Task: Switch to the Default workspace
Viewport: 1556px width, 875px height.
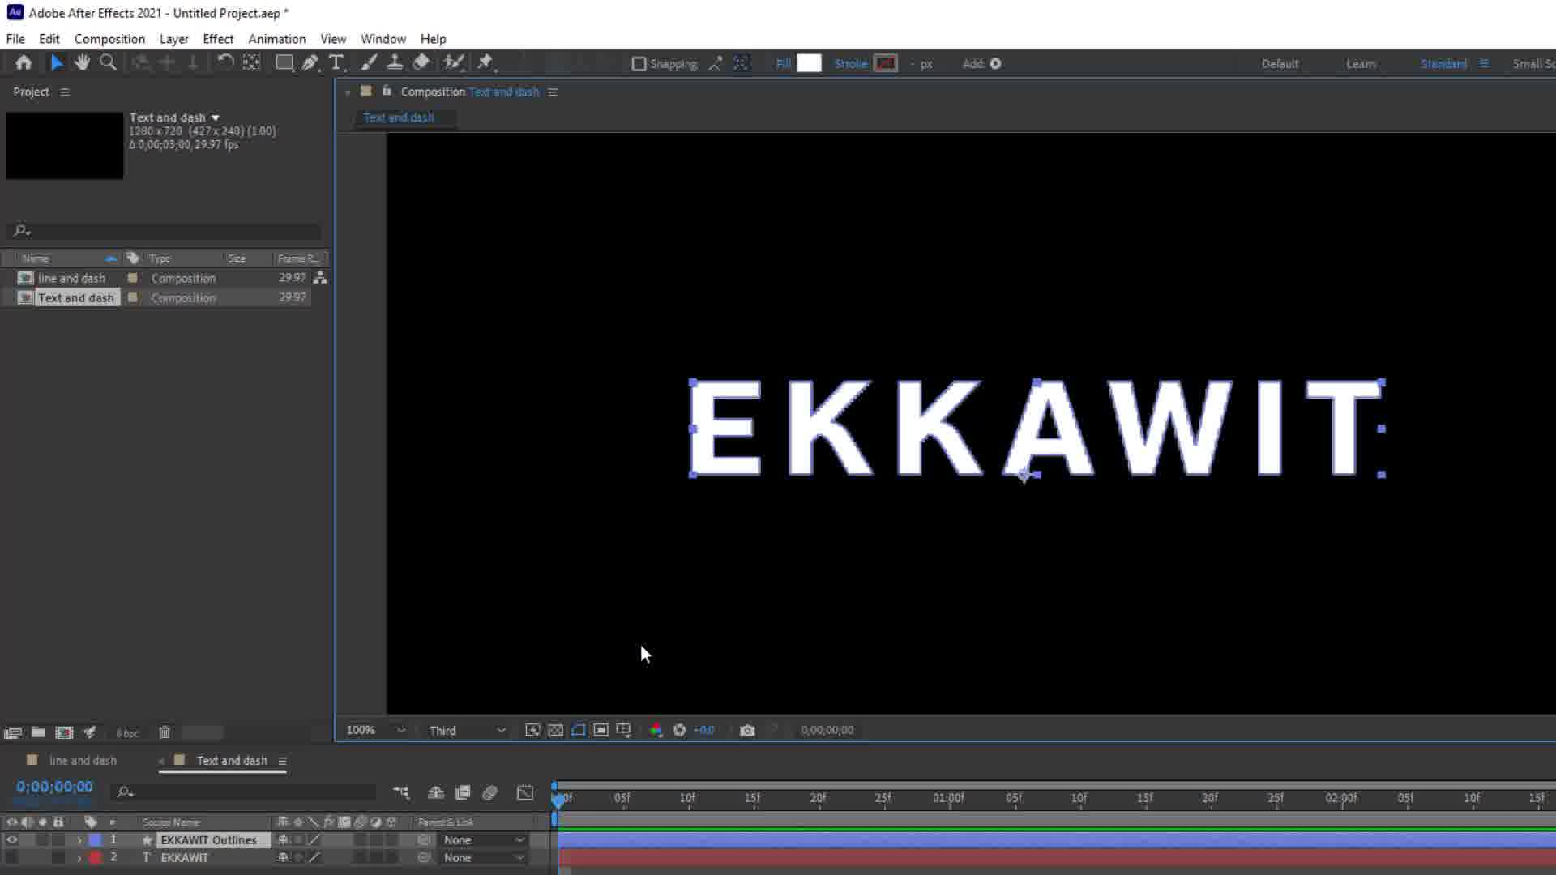Action: point(1280,64)
